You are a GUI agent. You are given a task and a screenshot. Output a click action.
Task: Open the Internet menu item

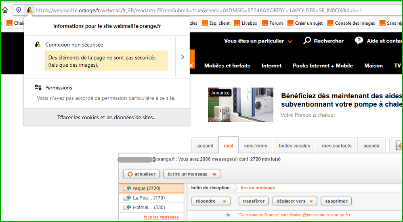272,66
